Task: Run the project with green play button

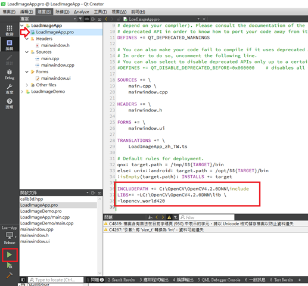Action: [10, 254]
